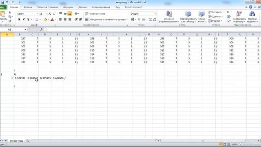Open the cell borders icon
This screenshot has width=261, height=147.
point(37,20)
